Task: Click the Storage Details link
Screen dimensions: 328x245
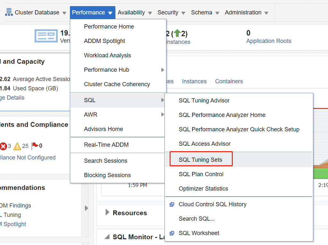Action: tap(12, 98)
